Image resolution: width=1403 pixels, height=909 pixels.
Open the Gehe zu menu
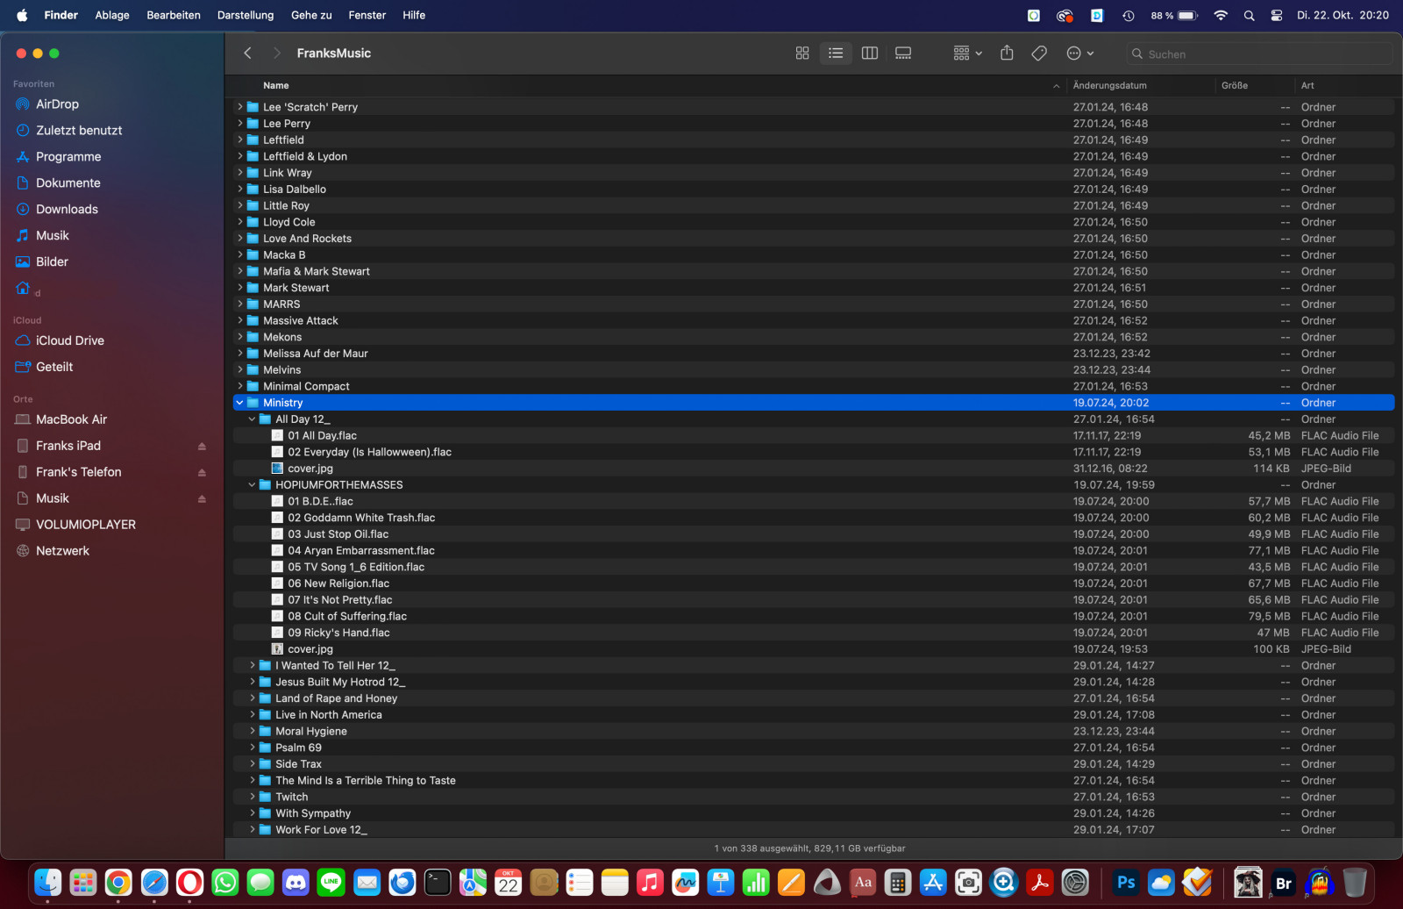[x=311, y=15]
